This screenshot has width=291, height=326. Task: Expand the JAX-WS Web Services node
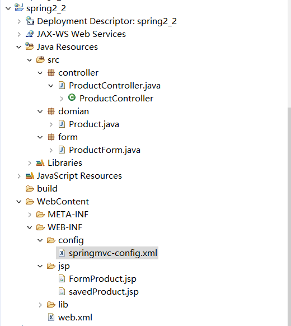point(19,34)
